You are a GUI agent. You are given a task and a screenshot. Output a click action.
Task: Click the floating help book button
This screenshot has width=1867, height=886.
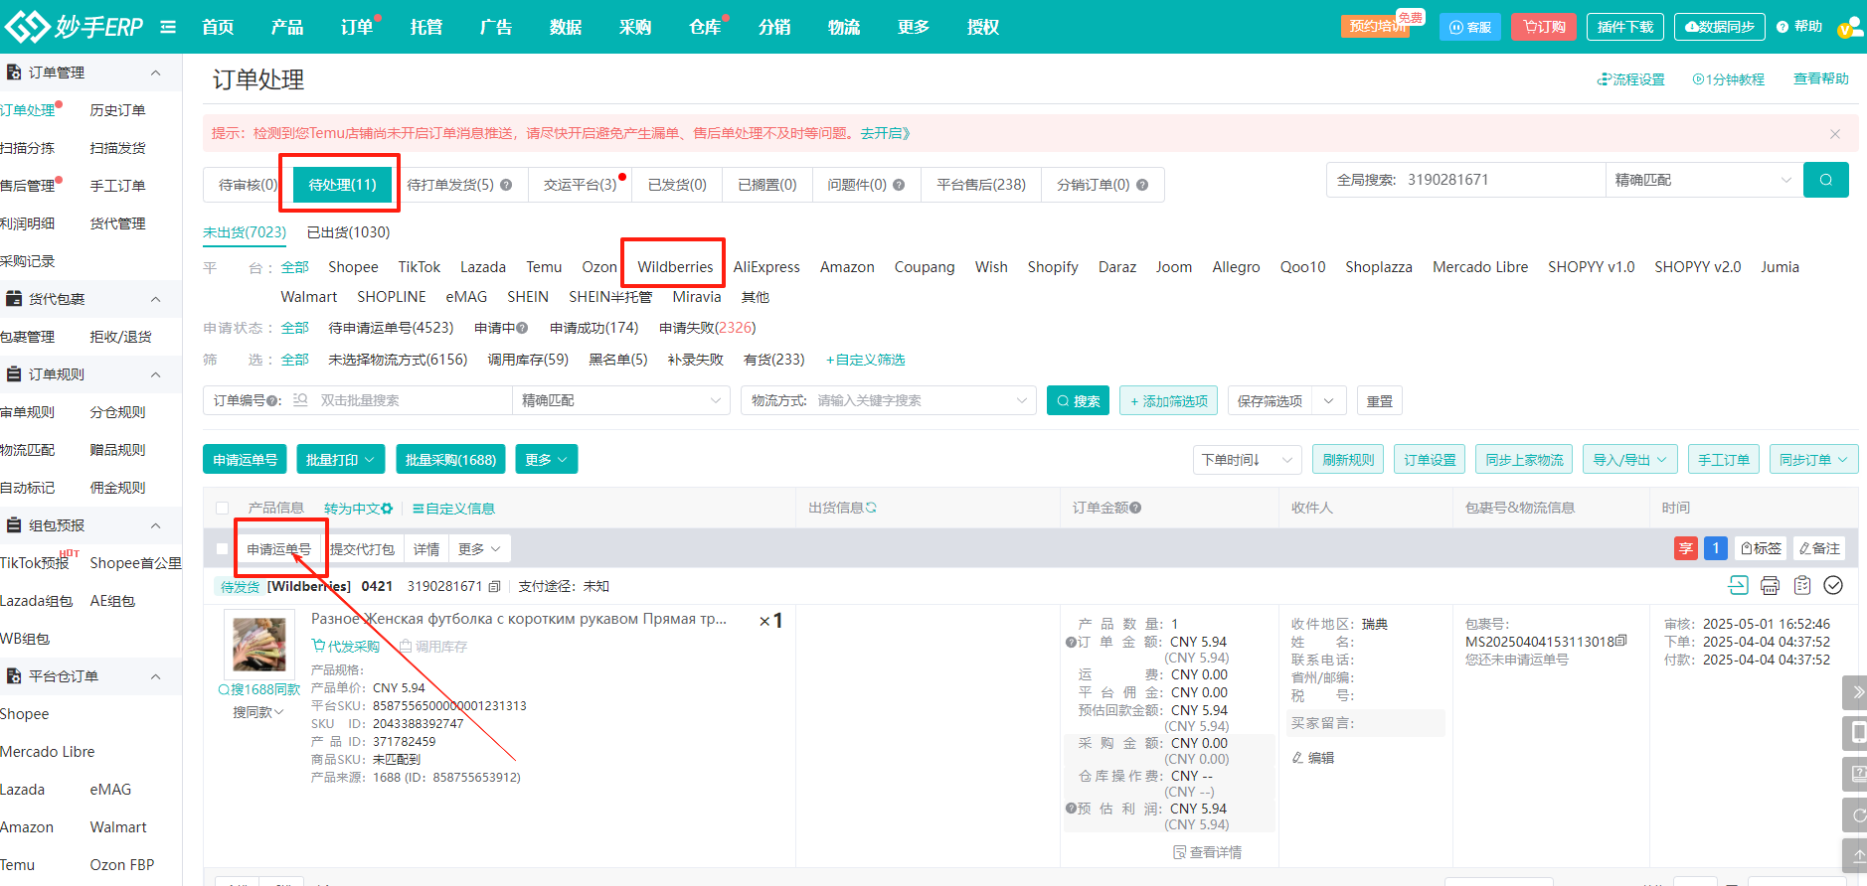click(x=1855, y=774)
